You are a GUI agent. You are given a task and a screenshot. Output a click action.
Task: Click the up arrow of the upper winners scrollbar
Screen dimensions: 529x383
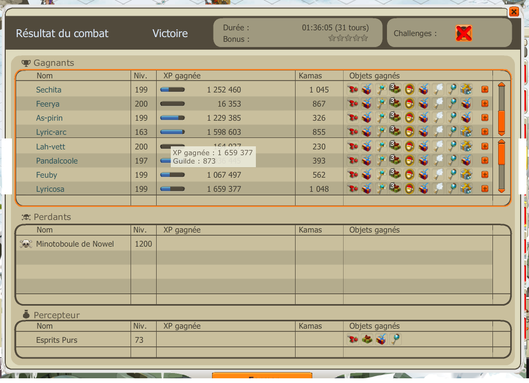coord(501,84)
